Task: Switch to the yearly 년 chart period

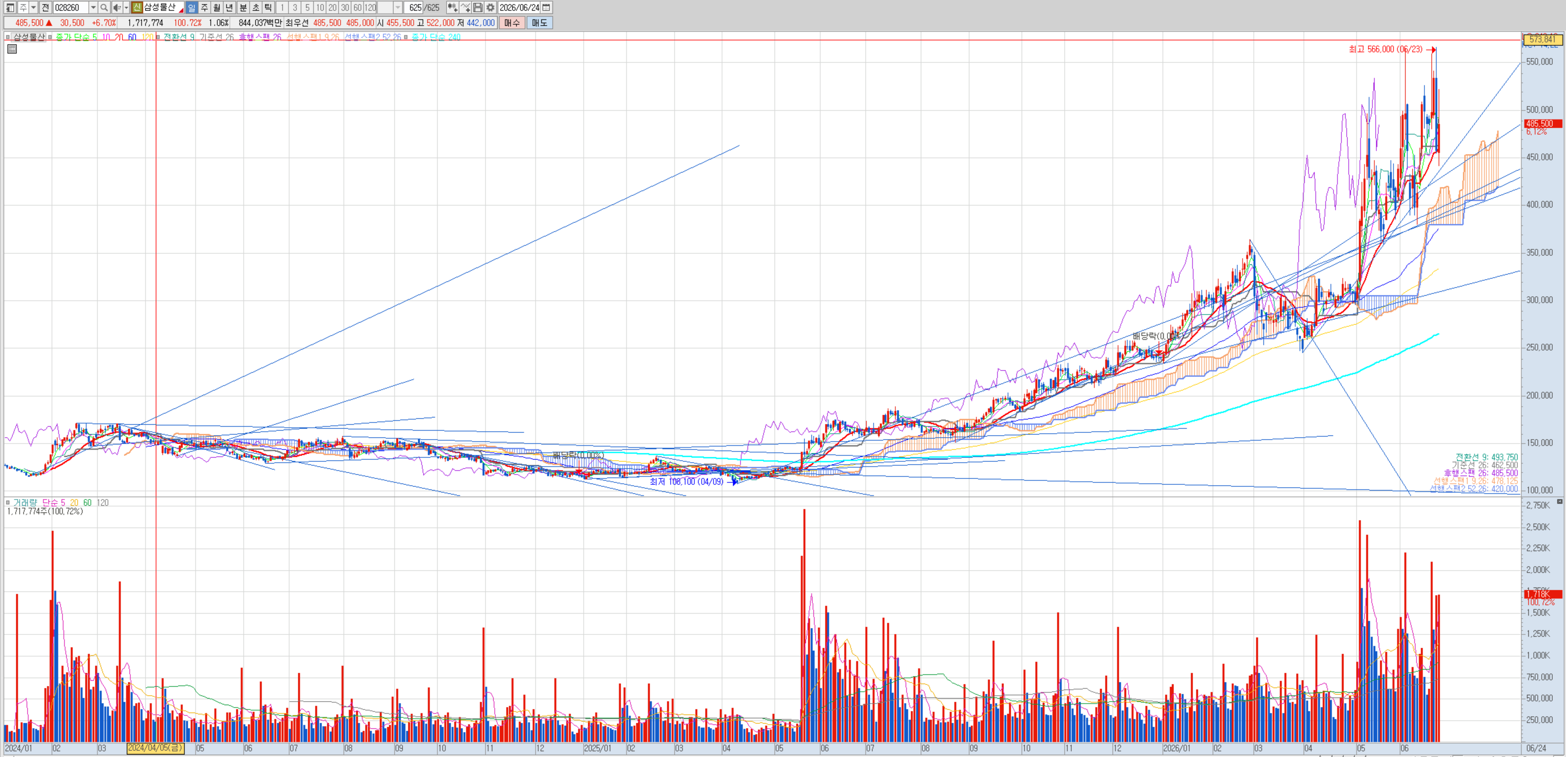Action: [x=229, y=7]
